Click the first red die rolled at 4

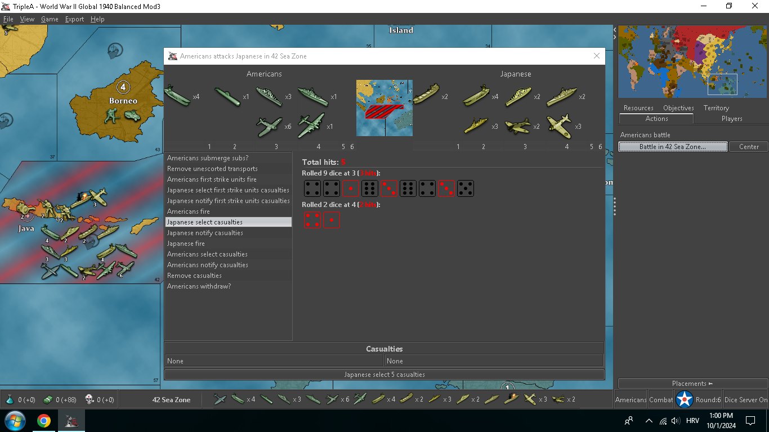click(x=312, y=219)
